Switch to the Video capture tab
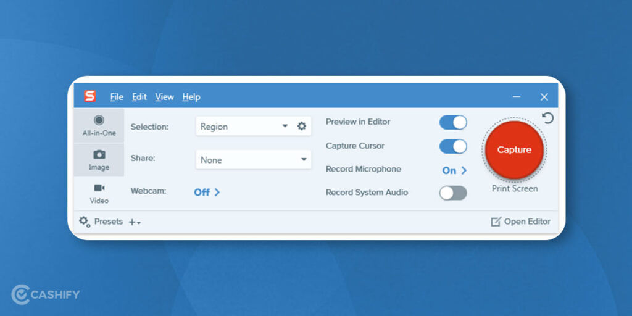 click(x=99, y=193)
